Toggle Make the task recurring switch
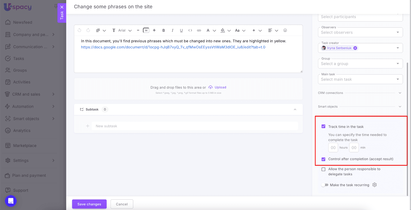The height and width of the screenshot is (210, 411). (x=325, y=185)
